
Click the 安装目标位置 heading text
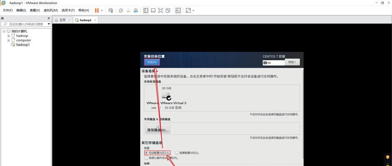point(154,56)
